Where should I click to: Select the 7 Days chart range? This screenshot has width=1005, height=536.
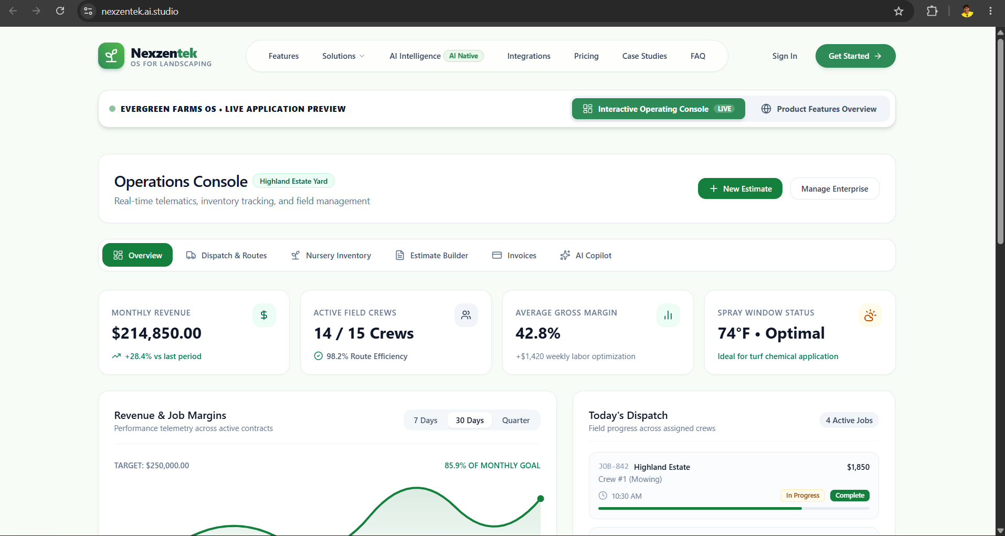click(426, 420)
